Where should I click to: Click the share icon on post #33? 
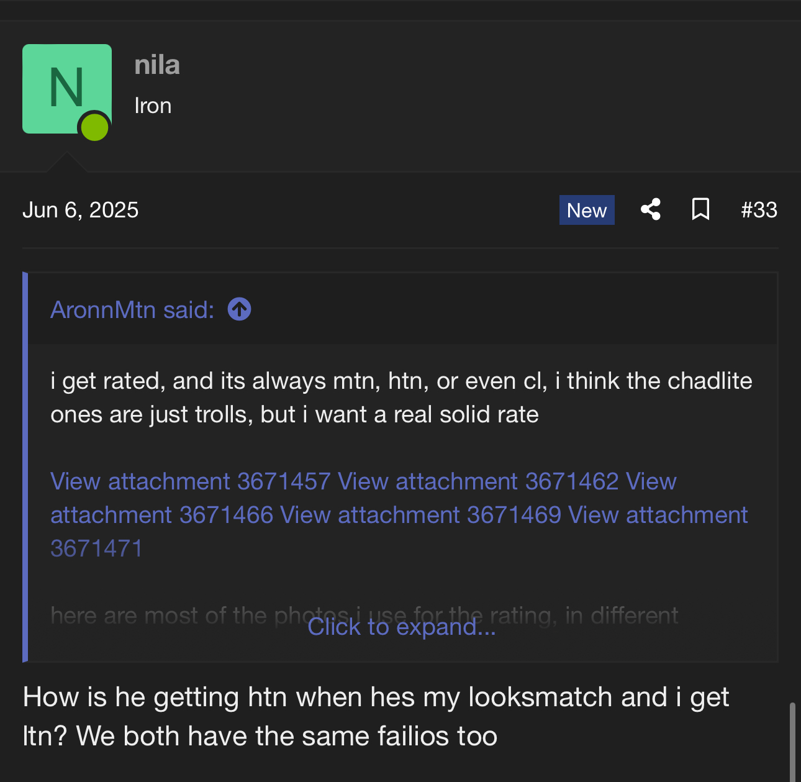(650, 209)
